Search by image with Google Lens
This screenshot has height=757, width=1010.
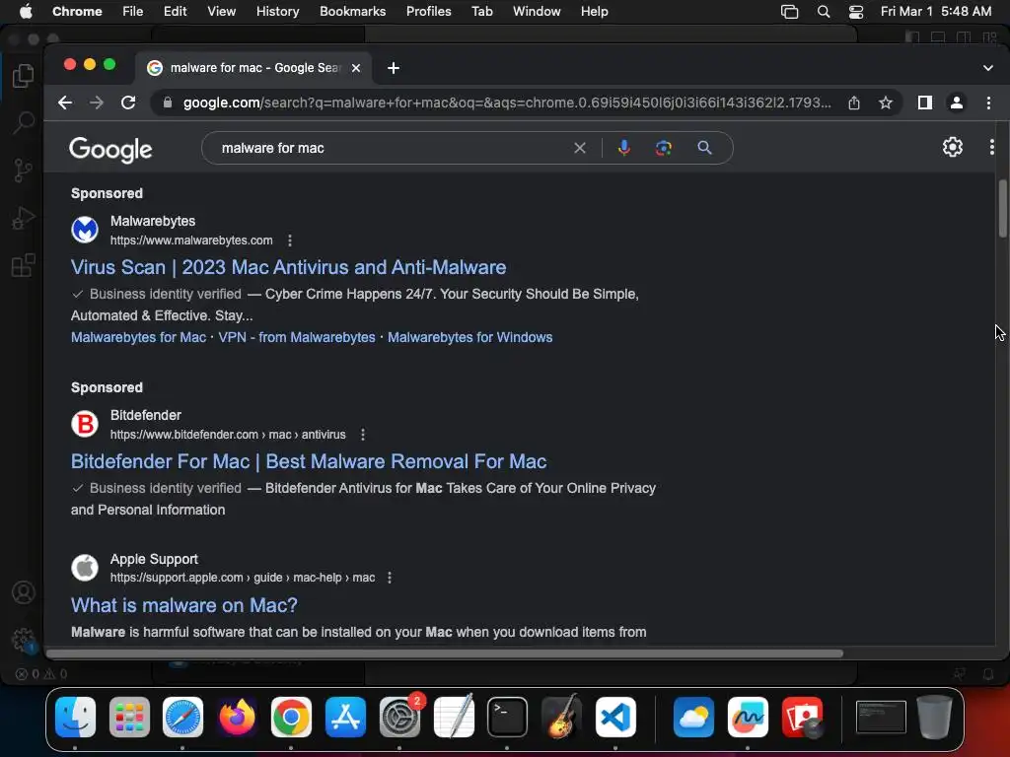click(x=664, y=148)
